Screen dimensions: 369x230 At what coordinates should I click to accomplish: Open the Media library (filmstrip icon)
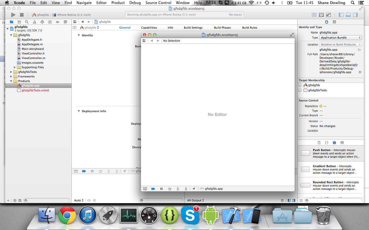[x=342, y=143]
